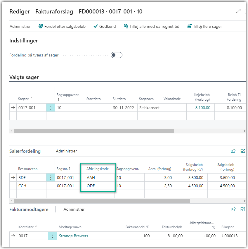This screenshot has height=249, width=248.
Task: Click the Sagsnr. field containing 0017-001 in Valgte sager
Action: [31, 108]
